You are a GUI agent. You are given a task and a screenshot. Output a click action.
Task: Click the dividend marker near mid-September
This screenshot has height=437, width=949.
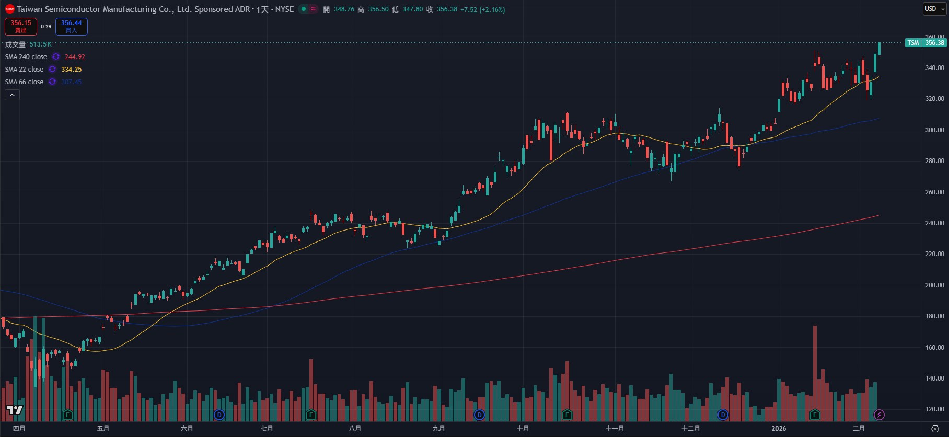pos(479,415)
